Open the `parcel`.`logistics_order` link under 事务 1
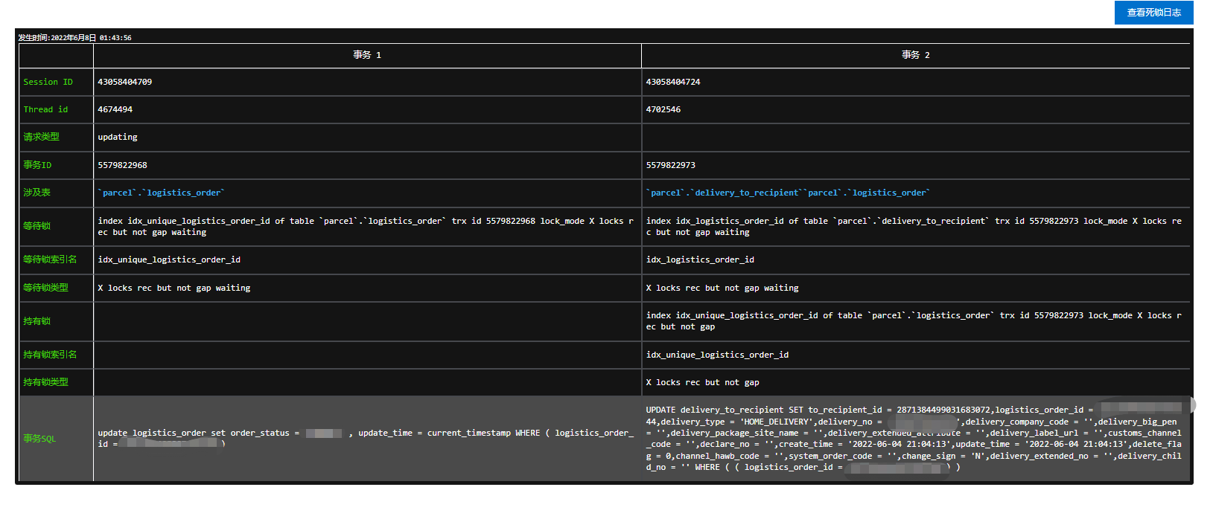 [x=161, y=193]
